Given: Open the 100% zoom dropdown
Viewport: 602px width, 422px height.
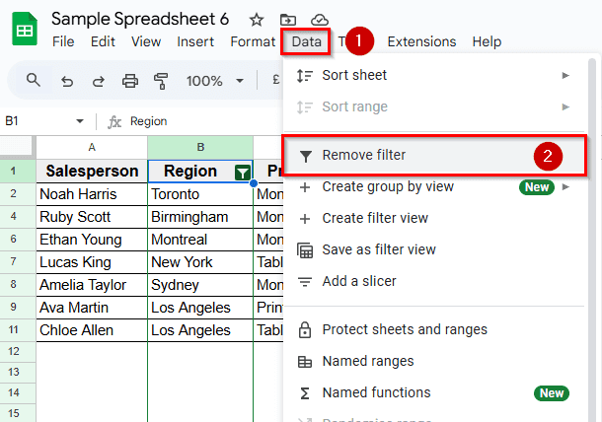Looking at the screenshot, I should coord(213,81).
